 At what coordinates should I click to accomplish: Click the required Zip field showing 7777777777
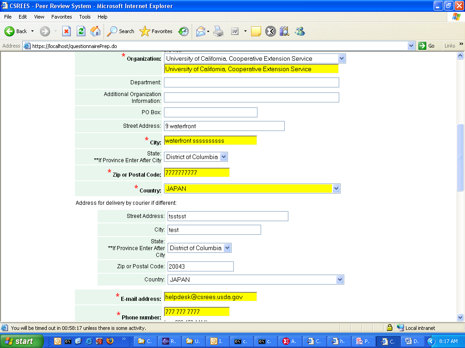click(197, 173)
